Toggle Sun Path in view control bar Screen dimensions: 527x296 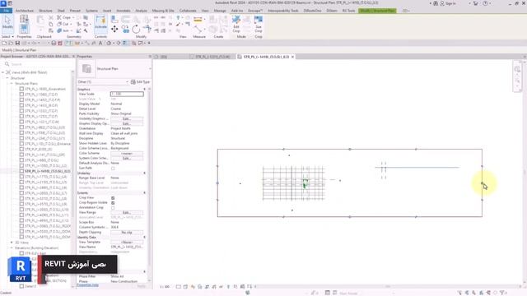[193, 287]
